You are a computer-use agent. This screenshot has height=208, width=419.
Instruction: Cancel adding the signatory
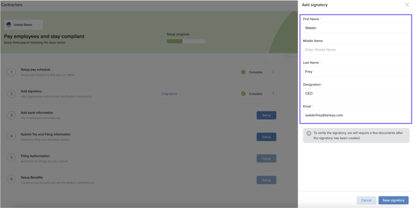pos(366,200)
